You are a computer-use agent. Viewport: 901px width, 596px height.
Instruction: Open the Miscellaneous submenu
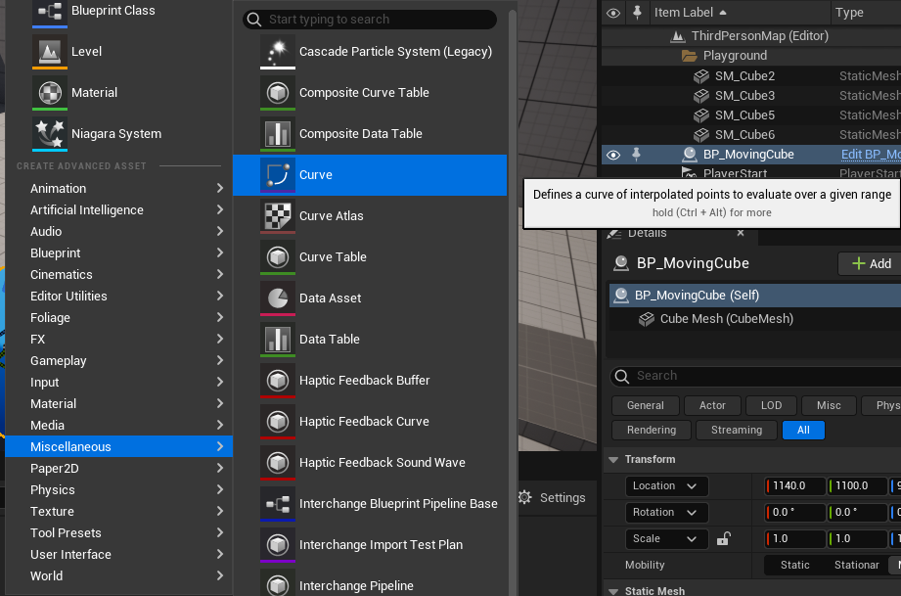point(119,446)
